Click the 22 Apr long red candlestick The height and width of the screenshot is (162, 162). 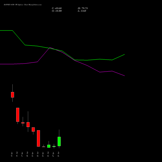39,138
